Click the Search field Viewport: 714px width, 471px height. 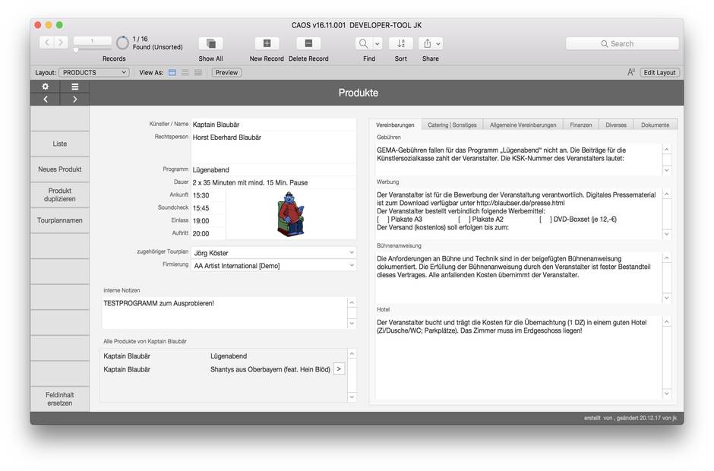click(x=622, y=44)
